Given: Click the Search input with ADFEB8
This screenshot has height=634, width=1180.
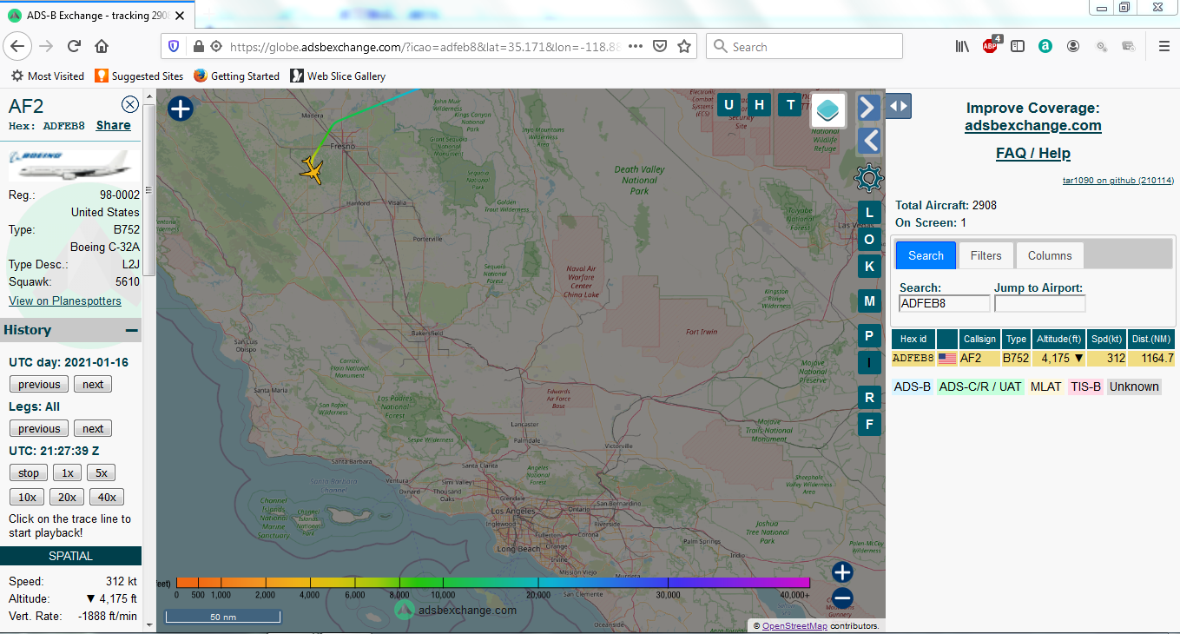Looking at the screenshot, I should click(x=944, y=304).
